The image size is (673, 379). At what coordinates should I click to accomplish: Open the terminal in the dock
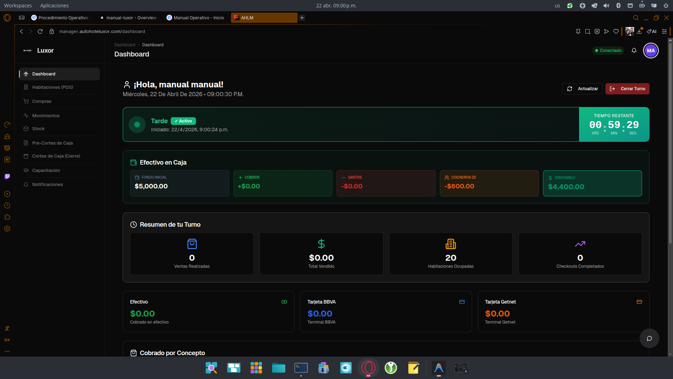point(301,368)
